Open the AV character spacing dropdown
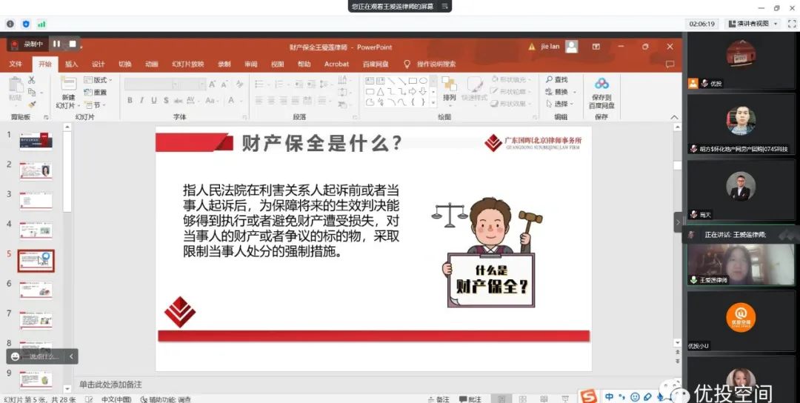 coord(193,101)
